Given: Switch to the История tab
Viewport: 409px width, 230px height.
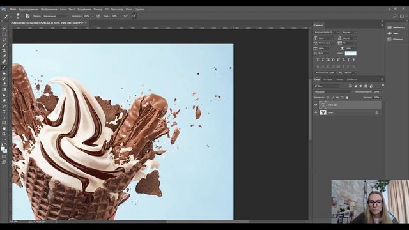Looking at the screenshot, I should pos(328,79).
